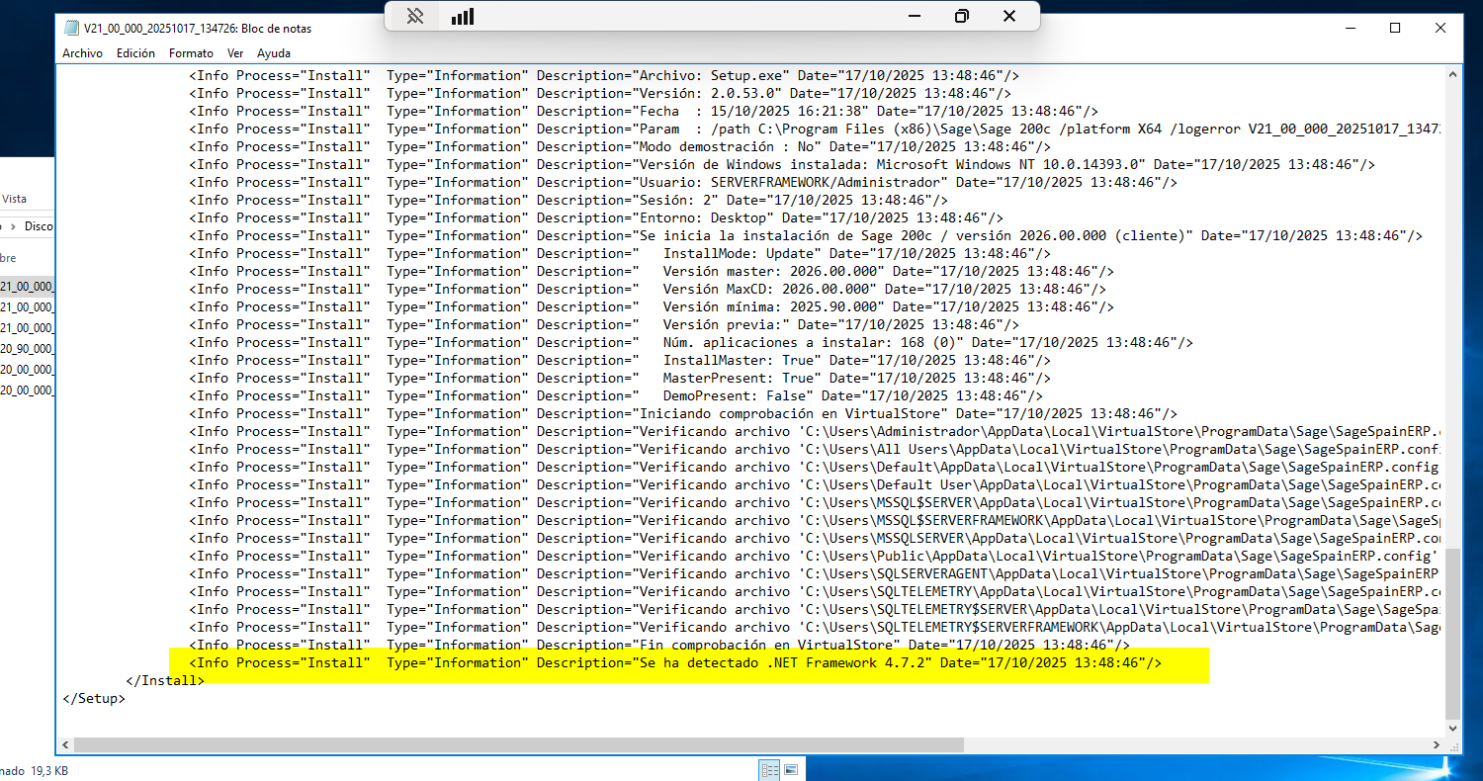Minimize the remote session connection bar
This screenshot has height=781, width=1483.
click(913, 16)
